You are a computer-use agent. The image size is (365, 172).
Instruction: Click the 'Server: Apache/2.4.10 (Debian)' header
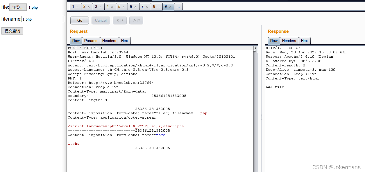pyautogui.click(x=300, y=57)
